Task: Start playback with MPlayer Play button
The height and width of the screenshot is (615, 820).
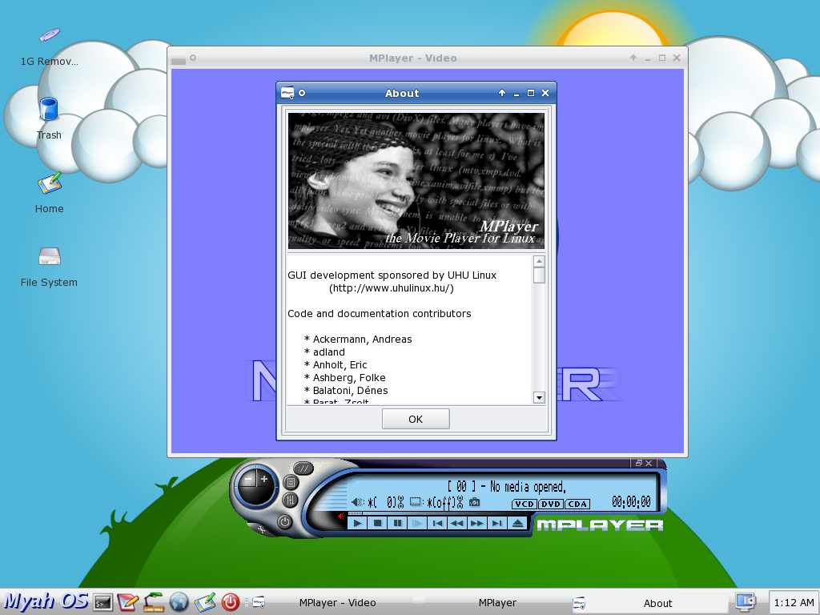Action: 357,523
